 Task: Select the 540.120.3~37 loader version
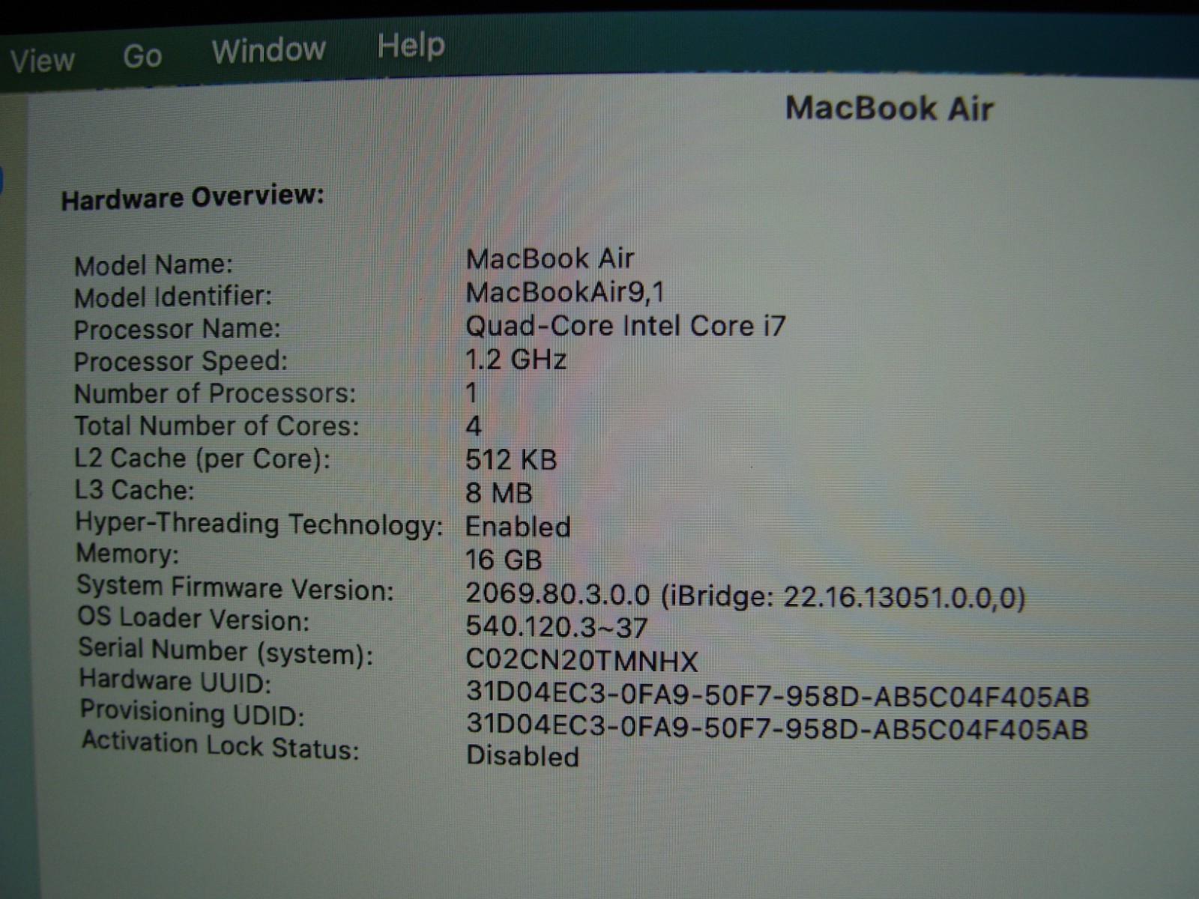(x=557, y=627)
